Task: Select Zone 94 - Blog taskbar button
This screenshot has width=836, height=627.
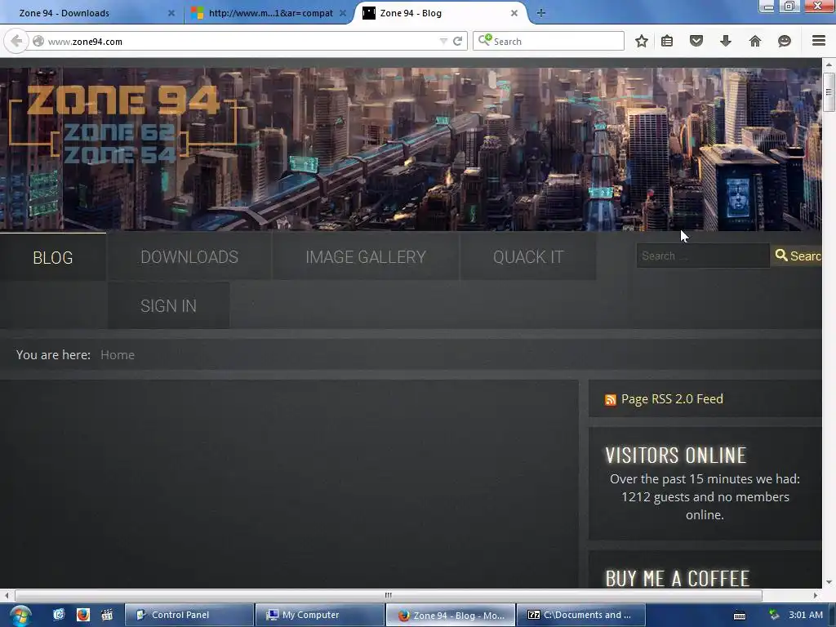Action: [450, 615]
